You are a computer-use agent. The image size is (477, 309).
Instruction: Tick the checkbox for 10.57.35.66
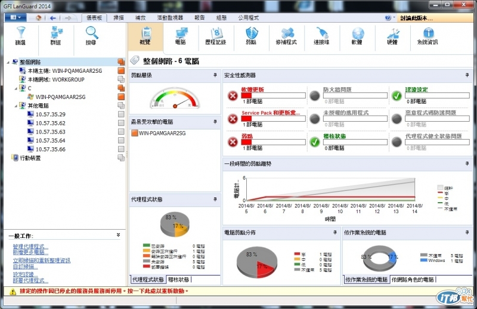click(121, 149)
